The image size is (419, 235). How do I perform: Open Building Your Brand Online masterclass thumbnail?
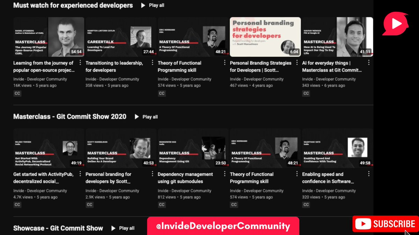pyautogui.click(x=121, y=148)
